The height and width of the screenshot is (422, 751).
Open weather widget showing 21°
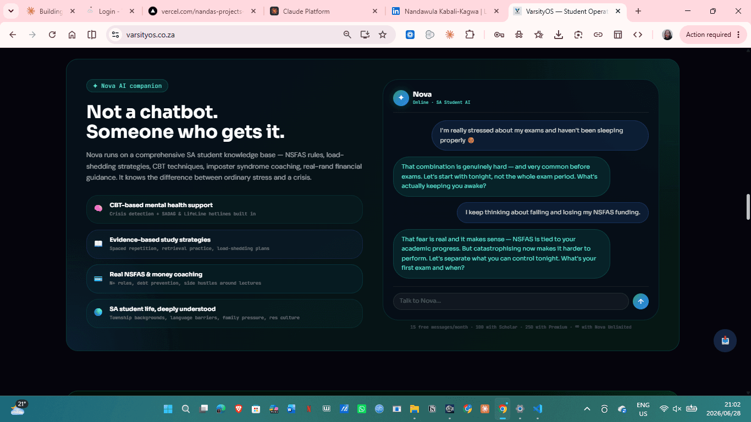[18, 408]
